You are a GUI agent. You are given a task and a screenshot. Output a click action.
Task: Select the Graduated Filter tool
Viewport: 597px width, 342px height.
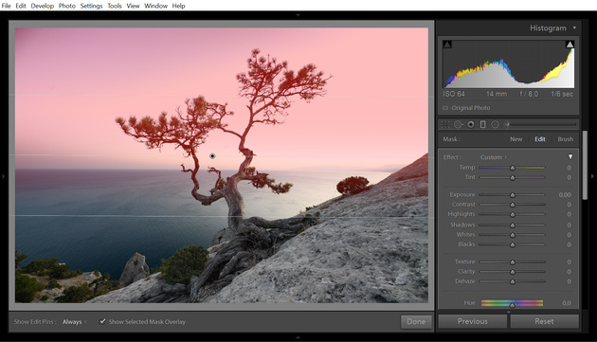pos(482,124)
